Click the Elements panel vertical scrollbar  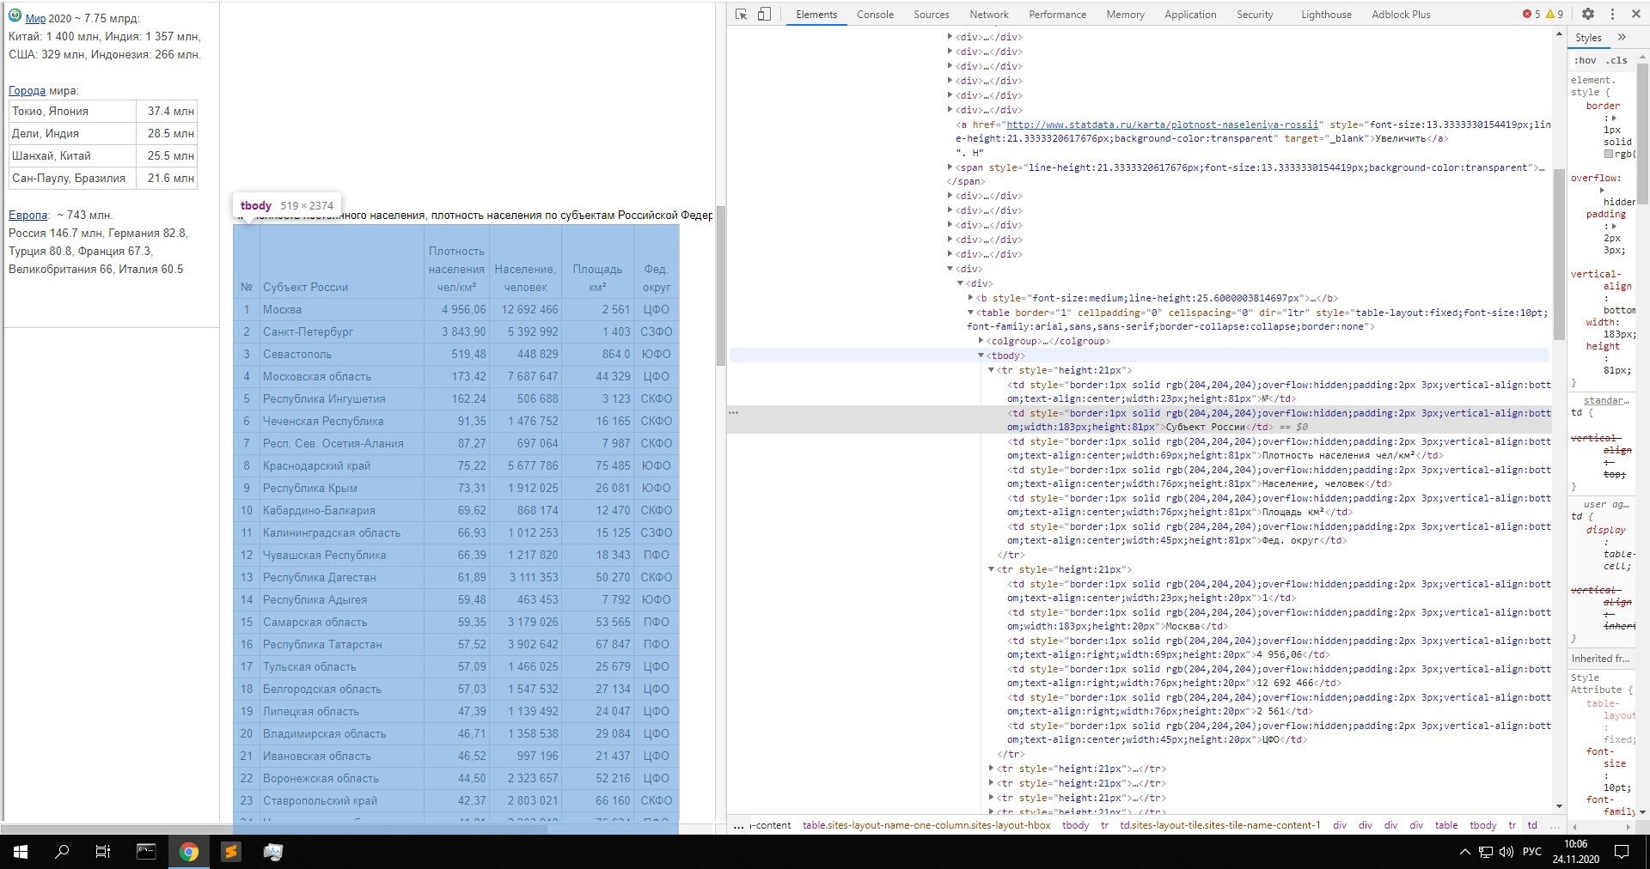point(1559,253)
